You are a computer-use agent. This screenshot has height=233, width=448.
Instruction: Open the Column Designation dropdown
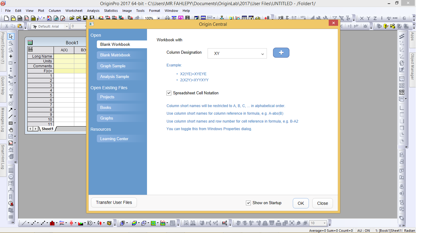tap(262, 53)
